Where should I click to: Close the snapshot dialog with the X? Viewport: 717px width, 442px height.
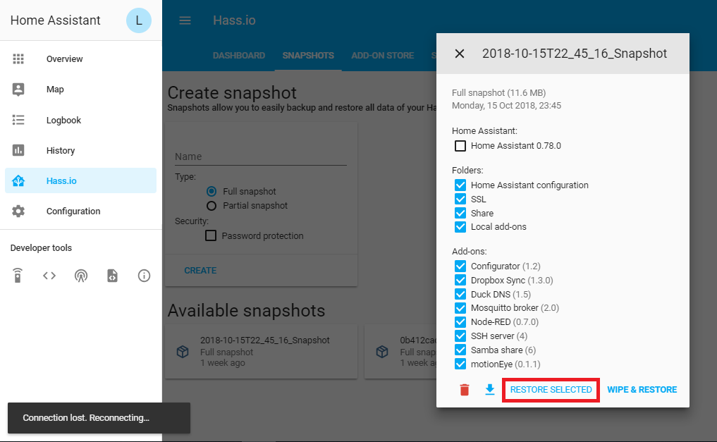(x=460, y=54)
